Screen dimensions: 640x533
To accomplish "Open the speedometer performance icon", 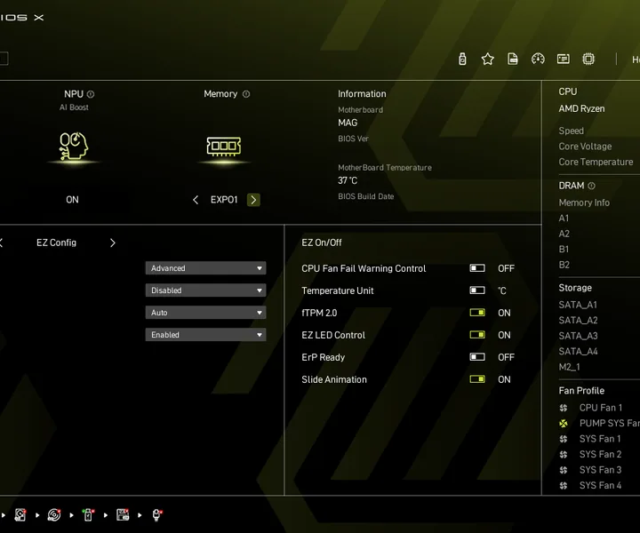I will click(x=538, y=60).
